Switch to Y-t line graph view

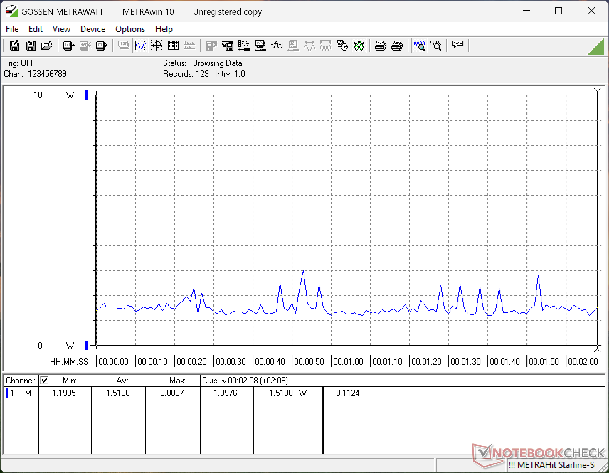point(141,46)
